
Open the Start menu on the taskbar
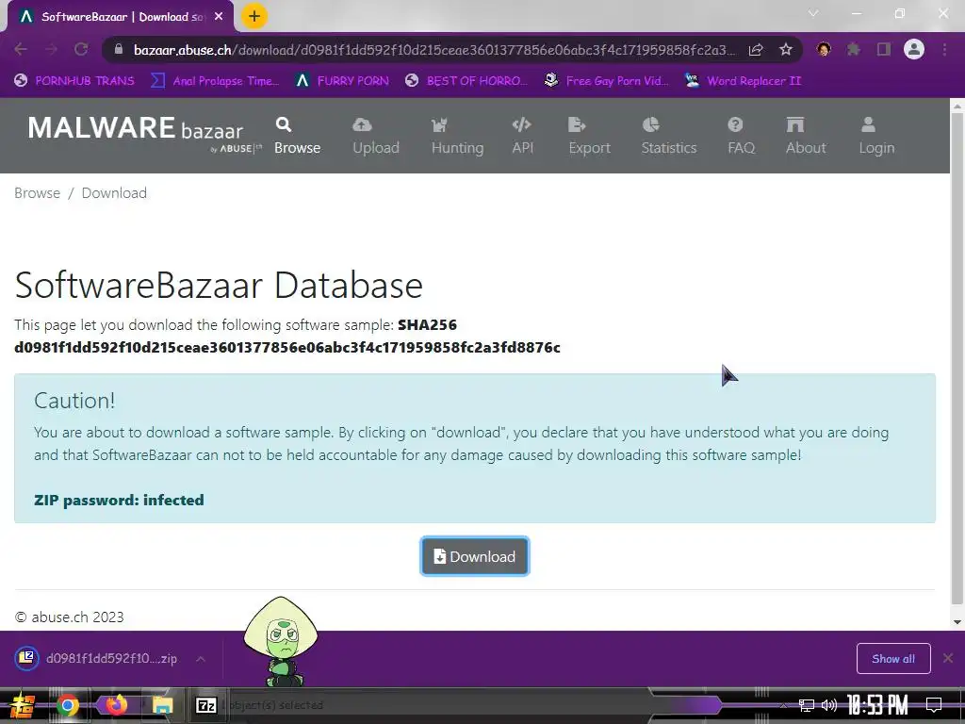coord(21,705)
